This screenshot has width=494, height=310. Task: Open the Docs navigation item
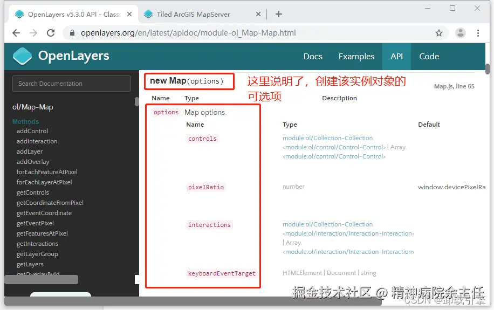point(313,57)
